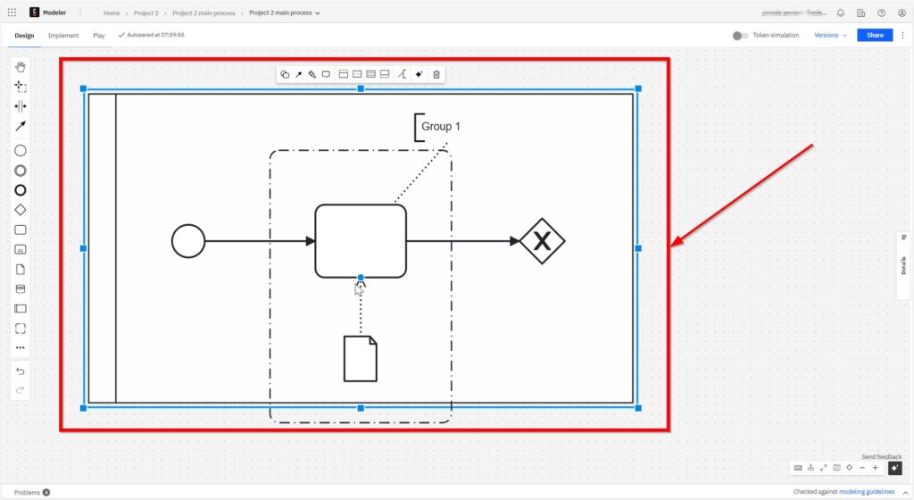Expand the Details side panel
Screen dimensions: 914x500
[x=903, y=259]
